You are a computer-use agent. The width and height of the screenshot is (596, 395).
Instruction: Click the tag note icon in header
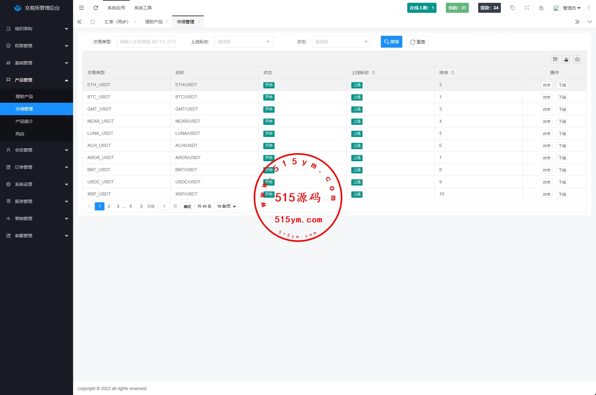pyautogui.click(x=513, y=8)
